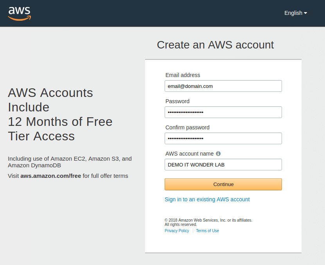Click the info icon beside AWS account name

218,154
